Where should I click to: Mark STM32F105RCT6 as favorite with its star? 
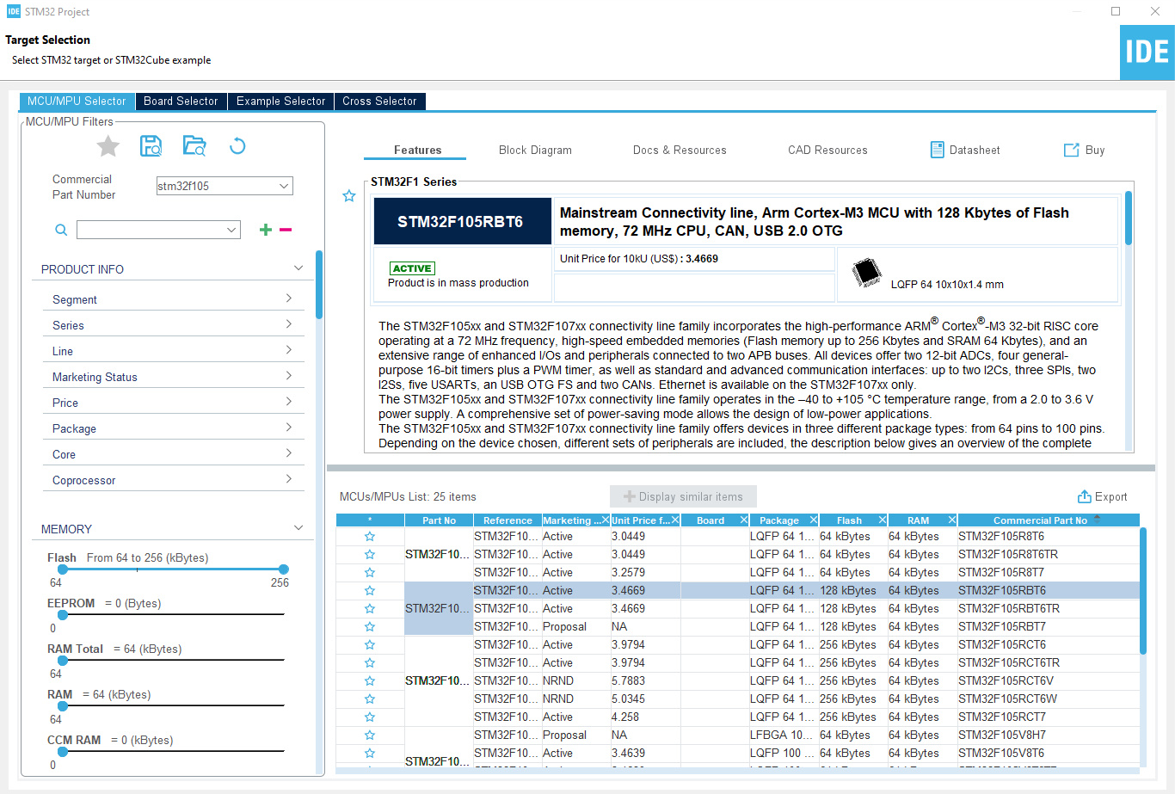370,645
